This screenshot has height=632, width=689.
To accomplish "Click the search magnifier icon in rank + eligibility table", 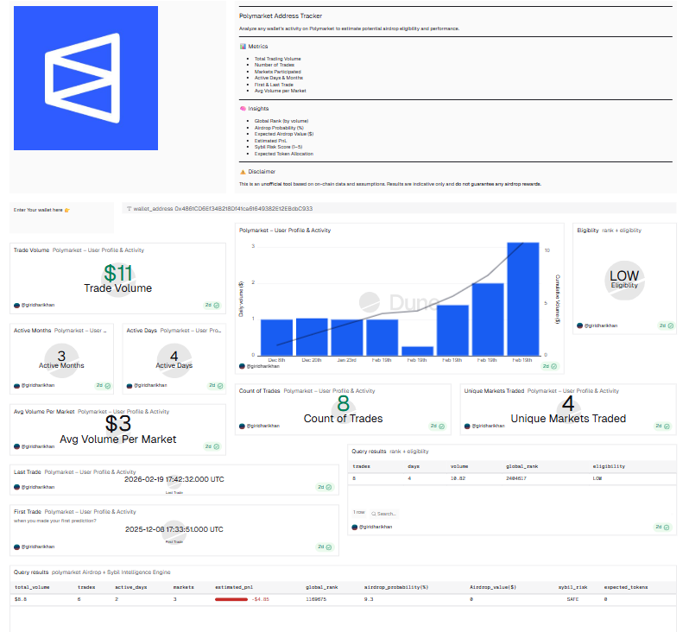I will [374, 514].
